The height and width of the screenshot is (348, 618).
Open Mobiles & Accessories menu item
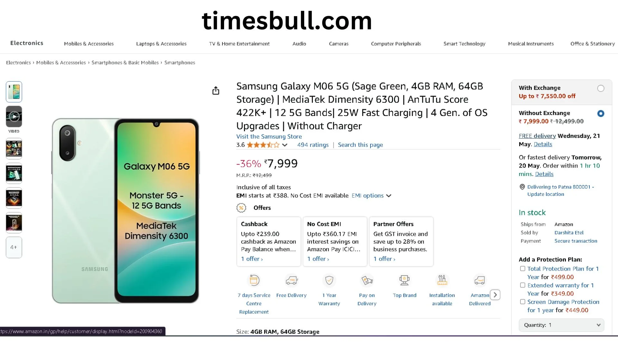(x=89, y=44)
